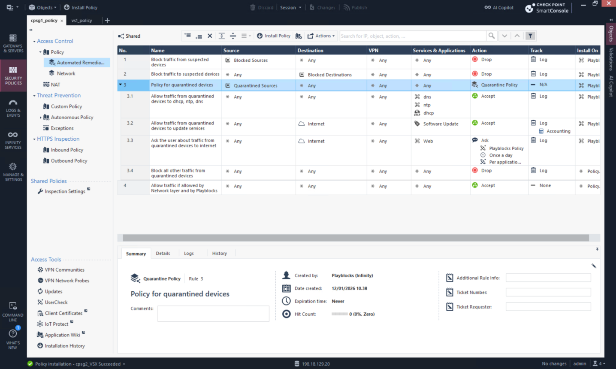616x369 pixels.
Task: Click the search magnifier icon
Action: pyautogui.click(x=492, y=36)
